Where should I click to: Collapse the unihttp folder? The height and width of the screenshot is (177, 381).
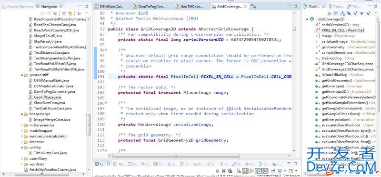click(x=22, y=147)
